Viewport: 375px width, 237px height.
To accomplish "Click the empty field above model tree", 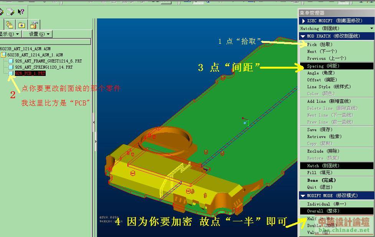I will pyautogui.click(x=45, y=42).
